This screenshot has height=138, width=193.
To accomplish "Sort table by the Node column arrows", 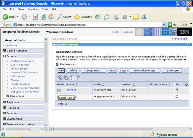I will pos(103,85).
